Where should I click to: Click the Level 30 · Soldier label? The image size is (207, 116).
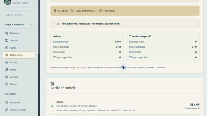20,3
